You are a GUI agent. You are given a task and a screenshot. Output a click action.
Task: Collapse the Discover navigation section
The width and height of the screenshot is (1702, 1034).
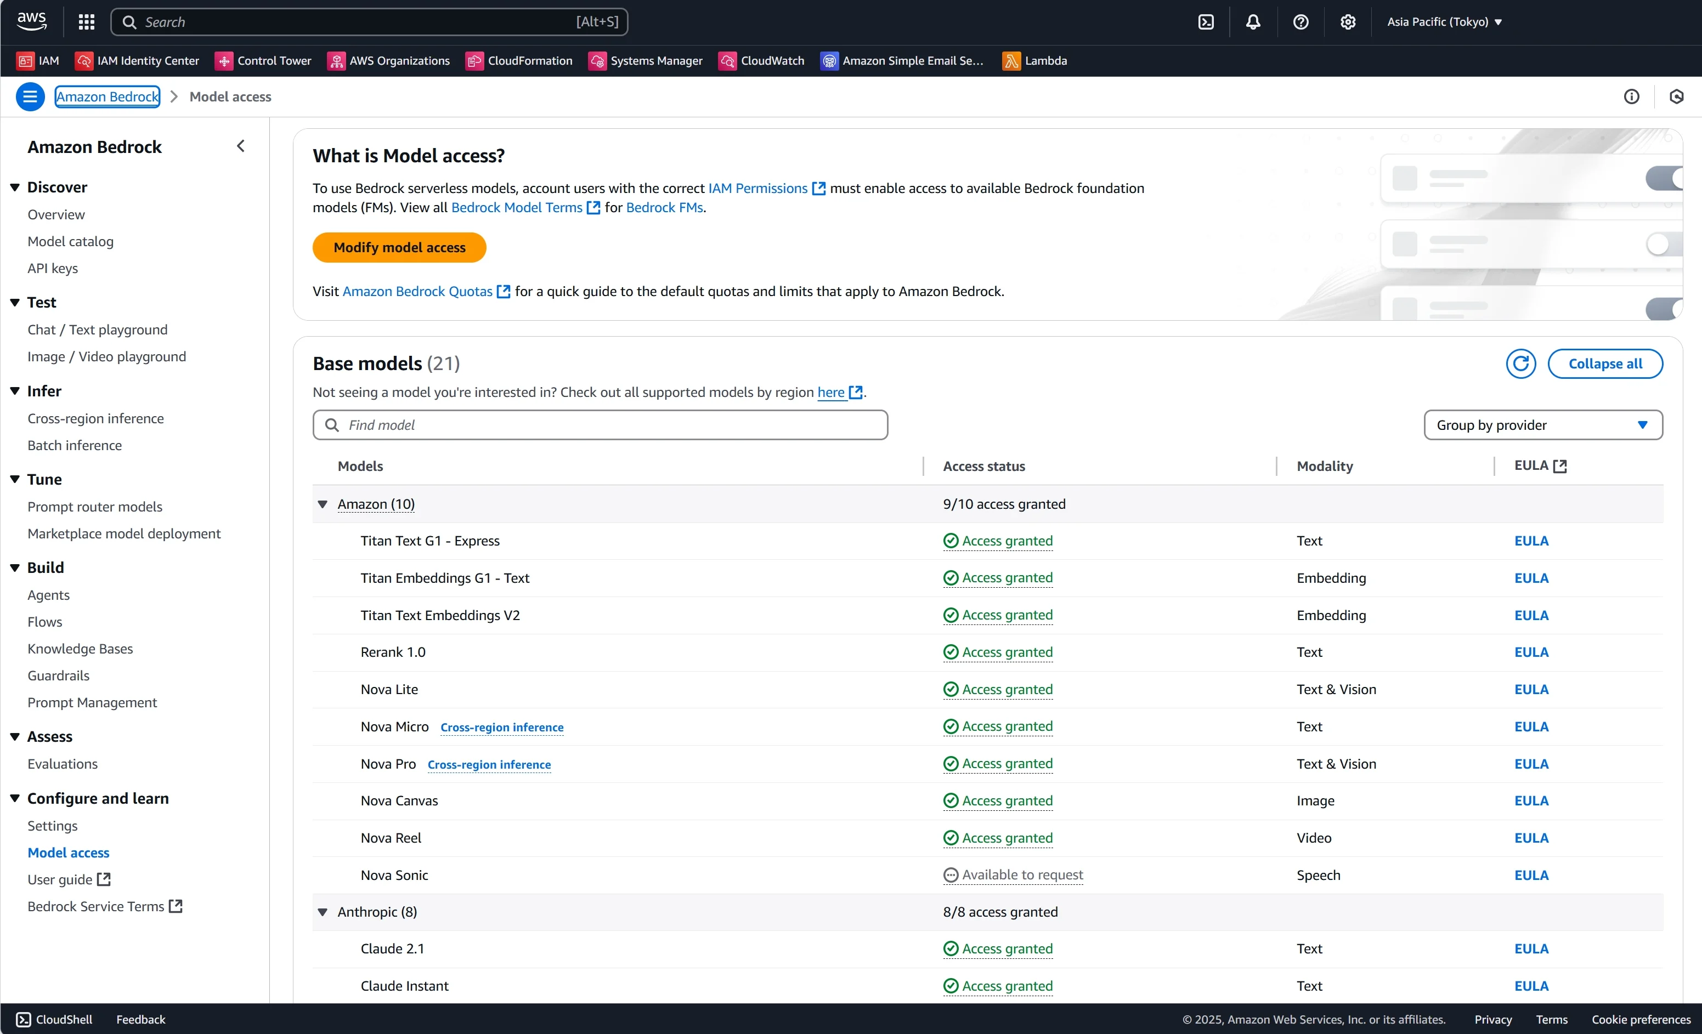pos(15,187)
